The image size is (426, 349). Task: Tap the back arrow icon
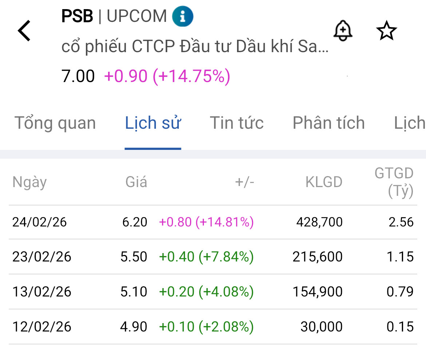click(x=24, y=31)
